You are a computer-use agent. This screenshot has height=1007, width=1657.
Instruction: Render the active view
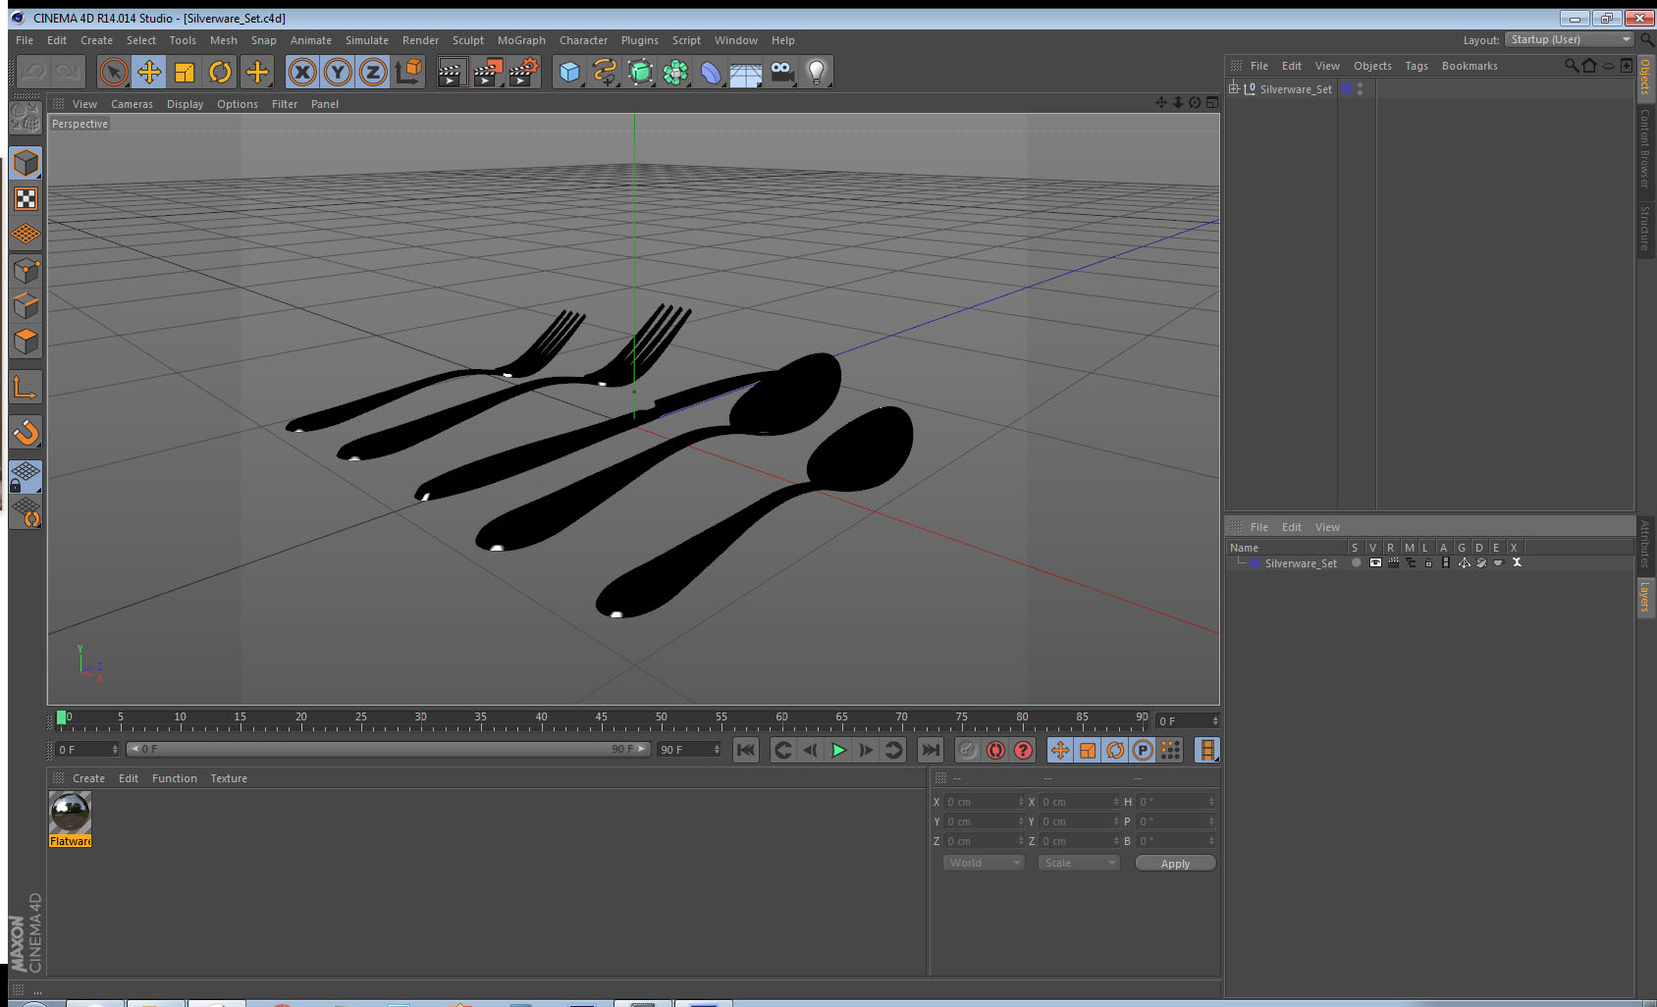tap(452, 72)
